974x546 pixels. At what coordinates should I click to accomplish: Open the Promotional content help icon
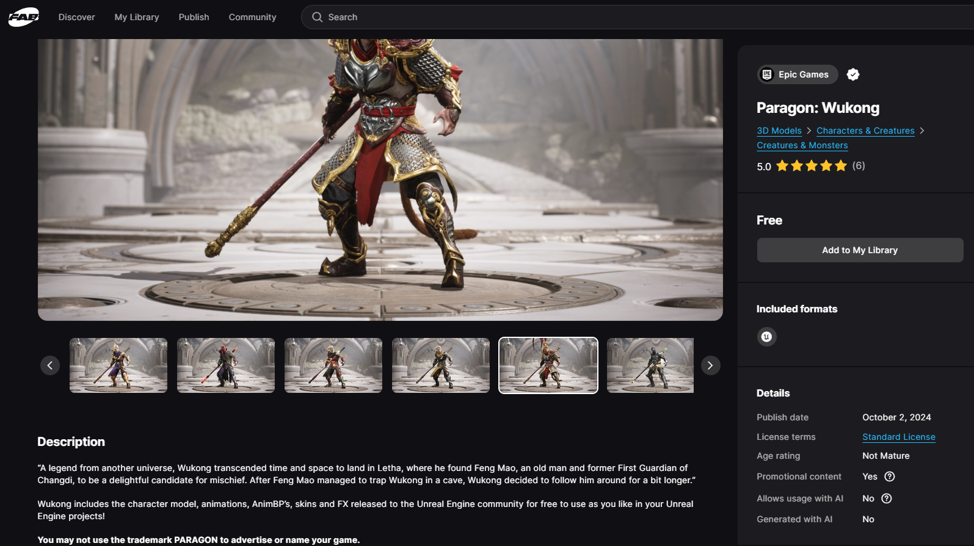890,476
